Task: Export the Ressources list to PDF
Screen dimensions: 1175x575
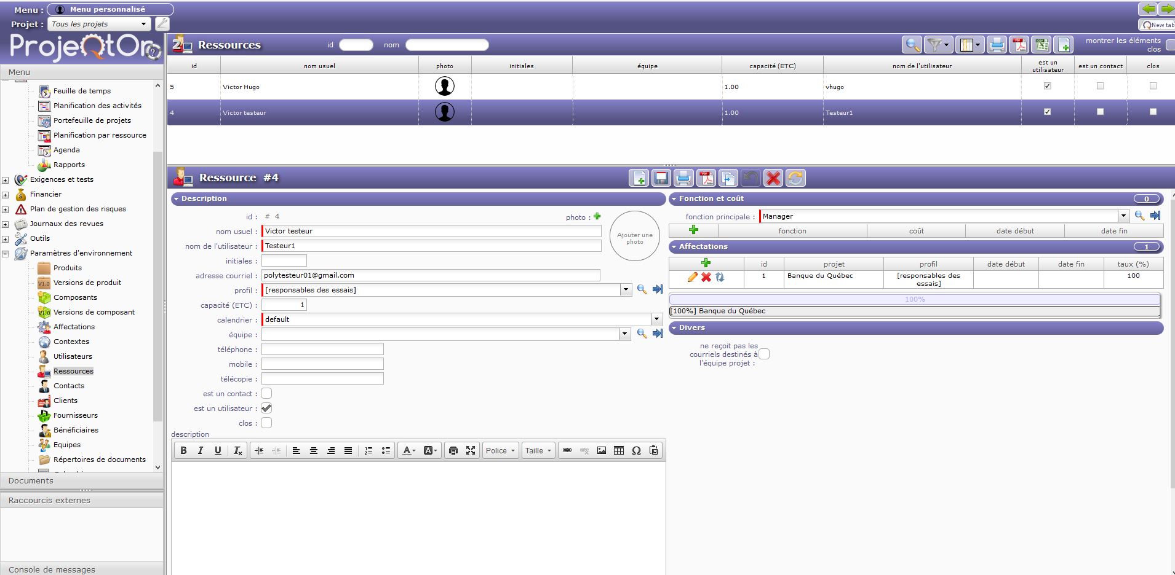Action: 1020,45
